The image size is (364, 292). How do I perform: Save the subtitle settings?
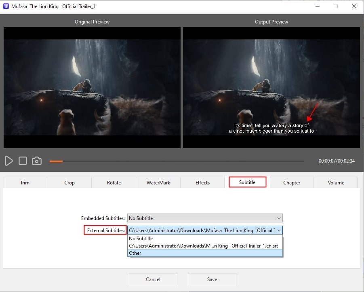tap(212, 279)
